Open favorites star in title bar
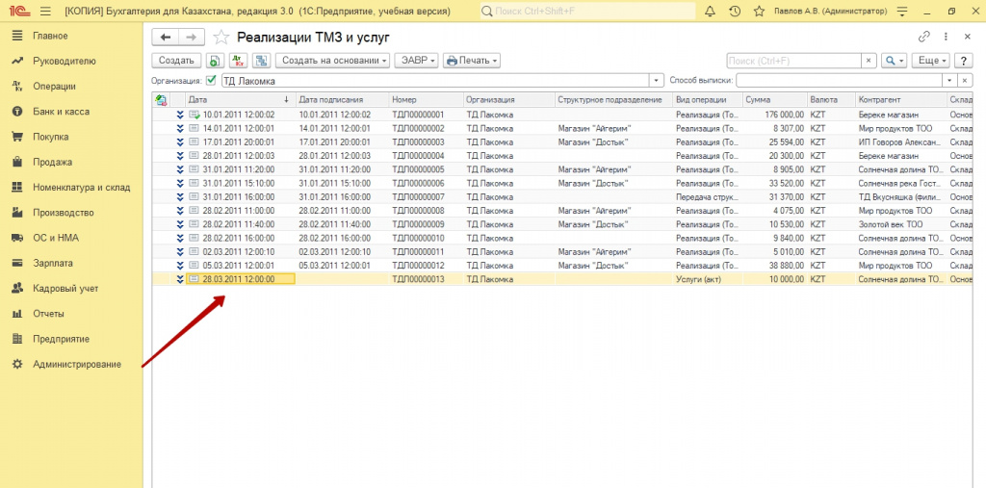The height and width of the screenshot is (488, 986). pyautogui.click(x=759, y=12)
